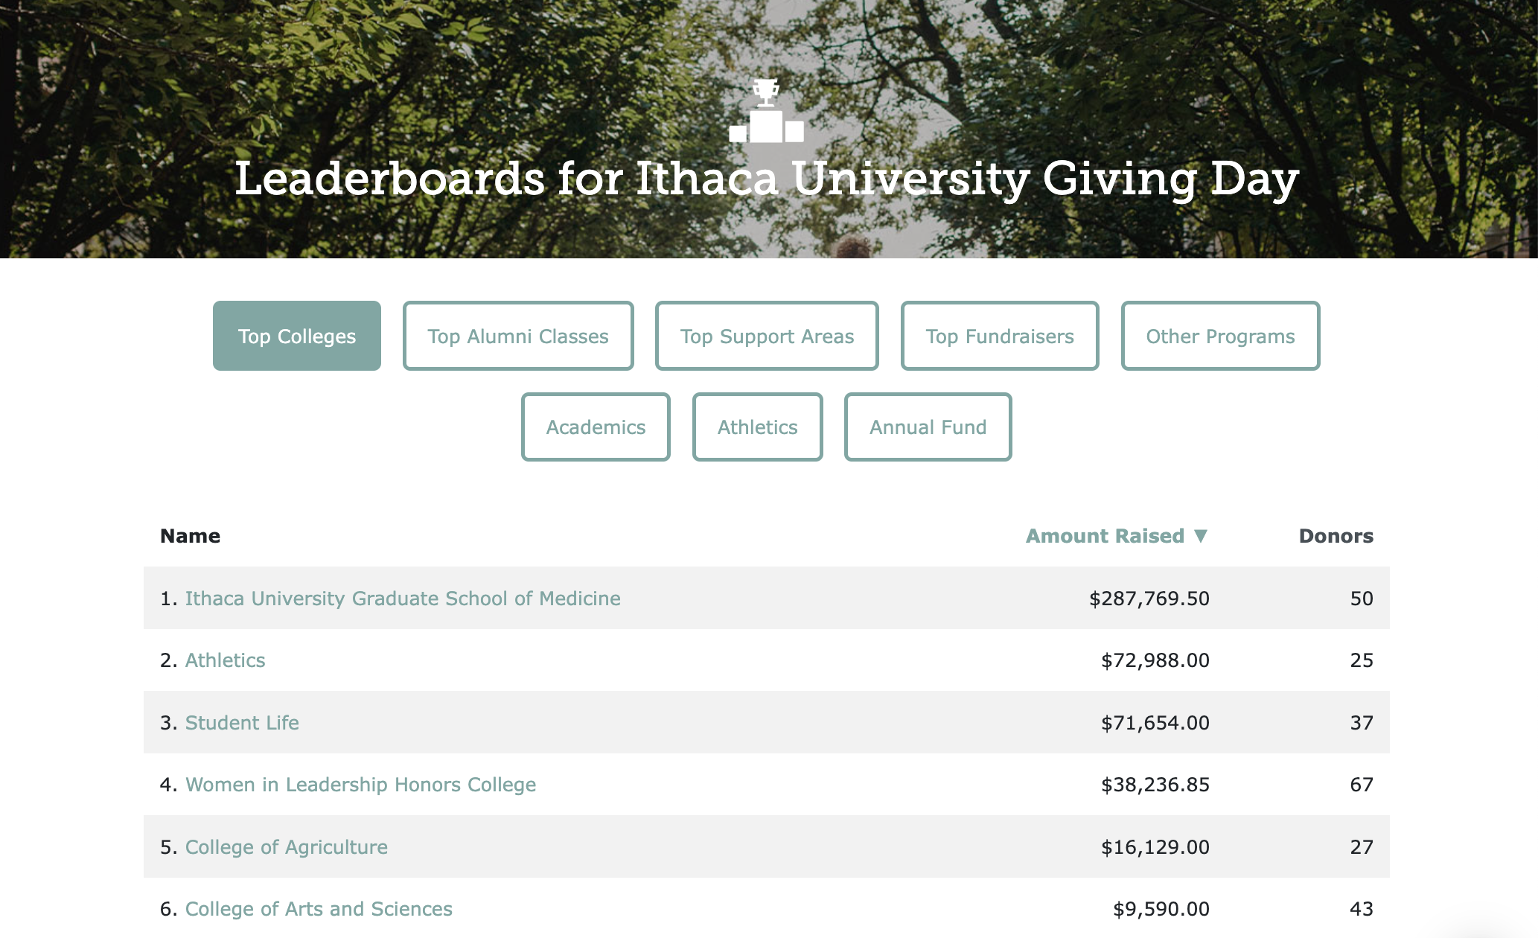Sort by the Name column header

pyautogui.click(x=190, y=536)
